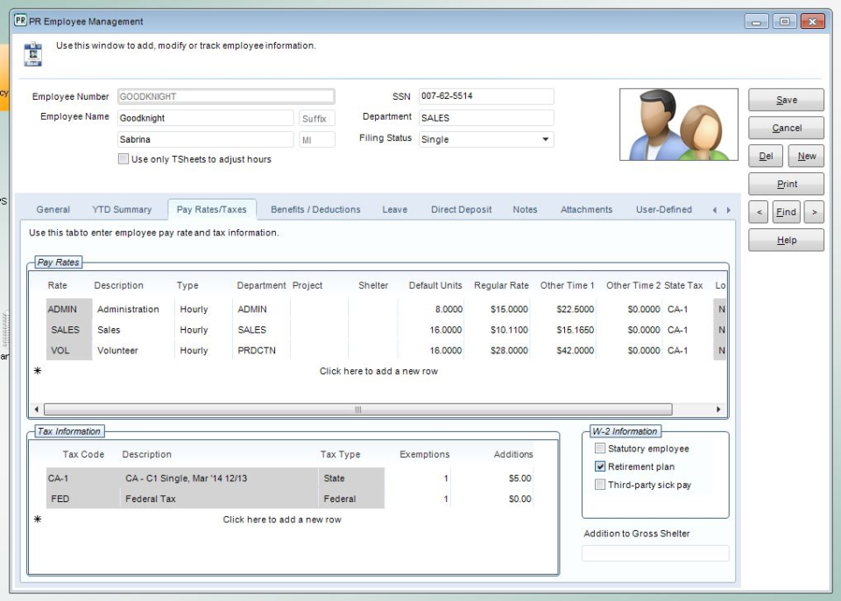Enable Third-party sick pay checkbox
The height and width of the screenshot is (601, 841).
(x=600, y=485)
